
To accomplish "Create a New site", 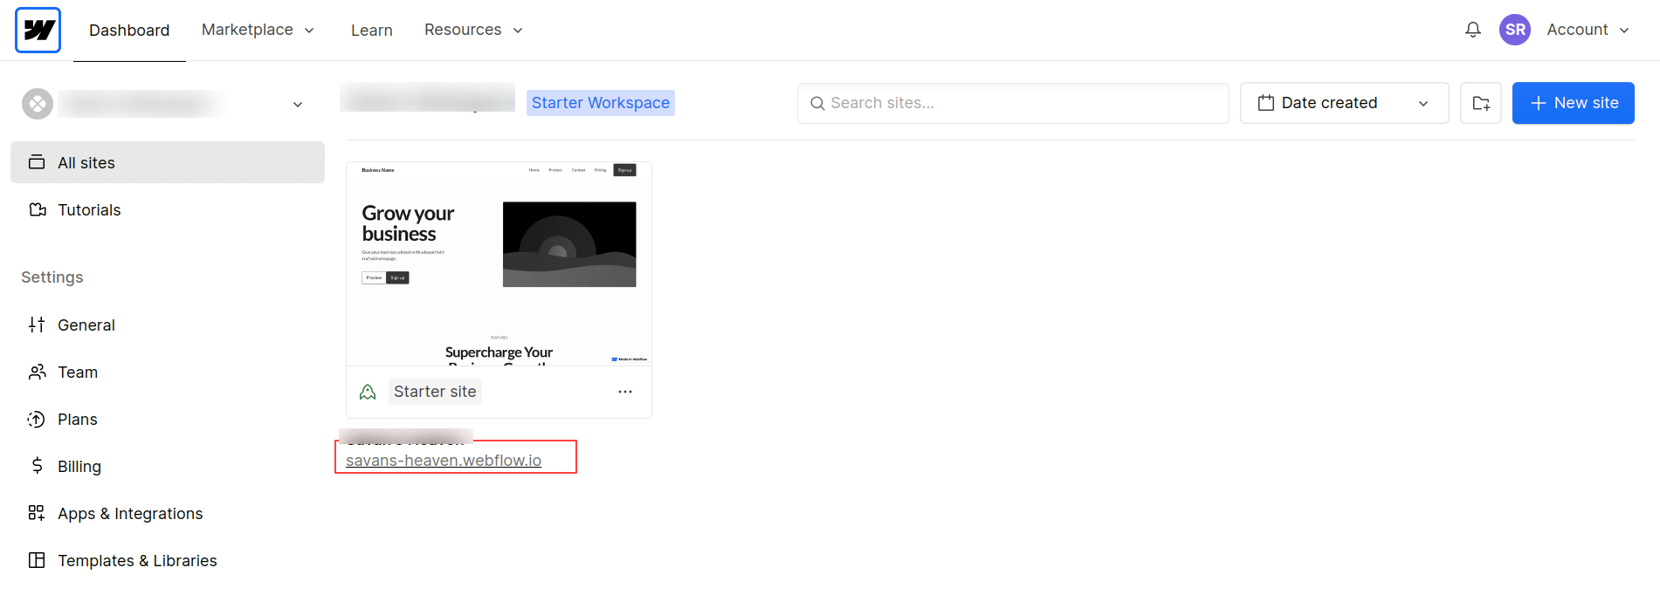I will (1573, 103).
